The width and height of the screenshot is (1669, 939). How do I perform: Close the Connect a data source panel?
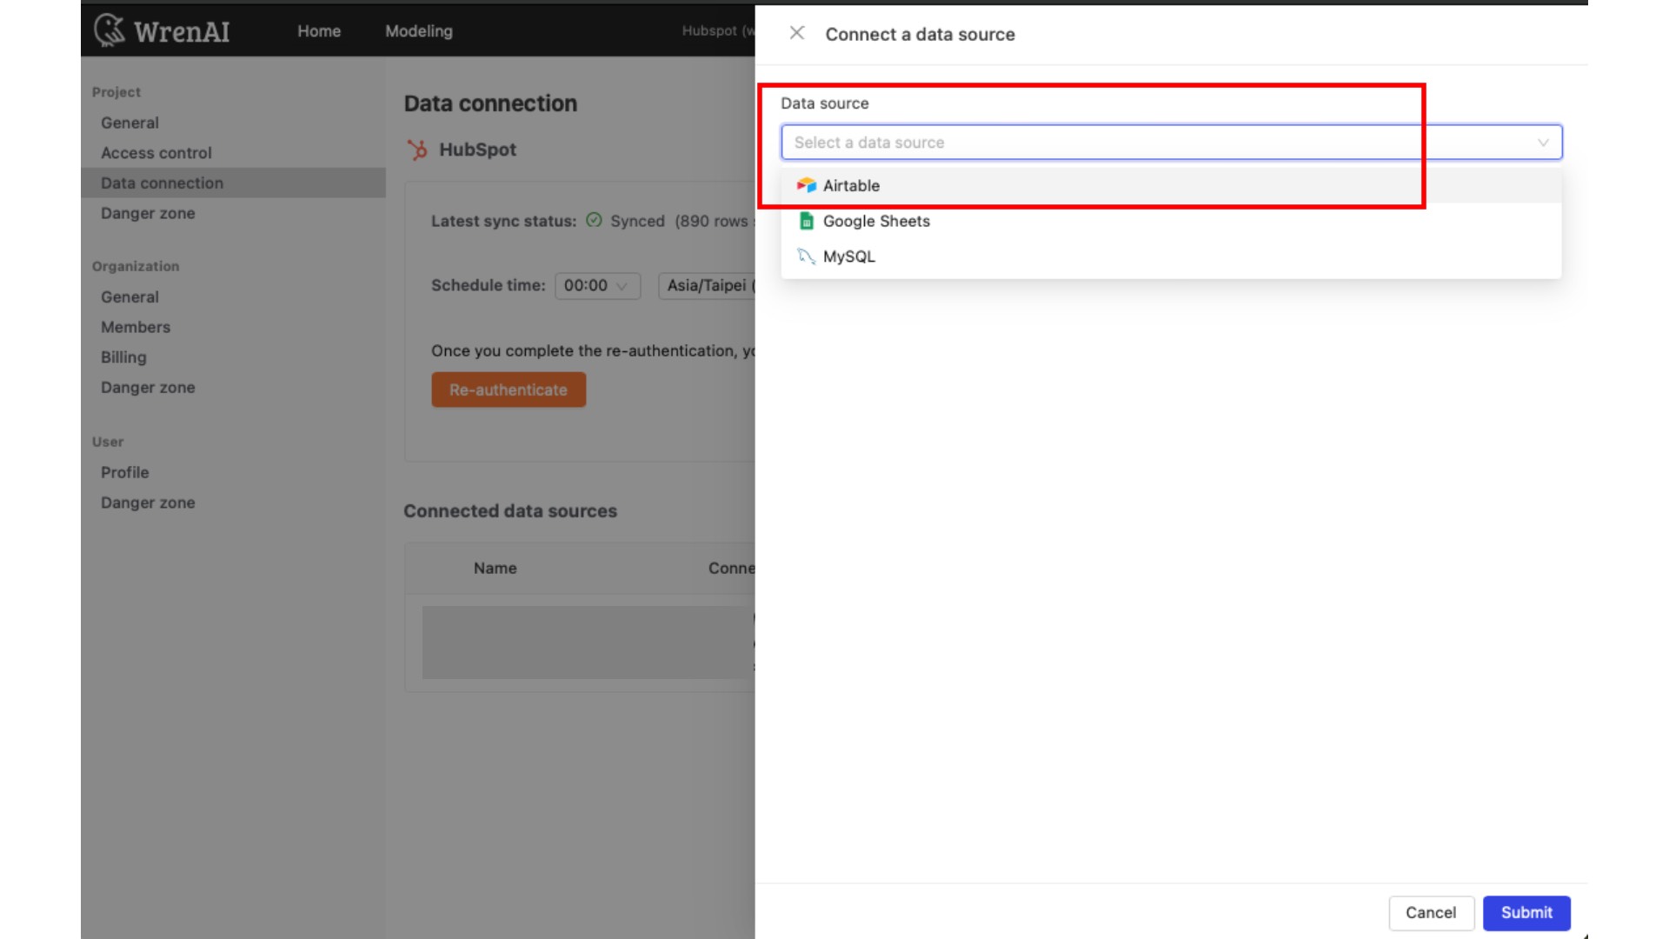796,33
